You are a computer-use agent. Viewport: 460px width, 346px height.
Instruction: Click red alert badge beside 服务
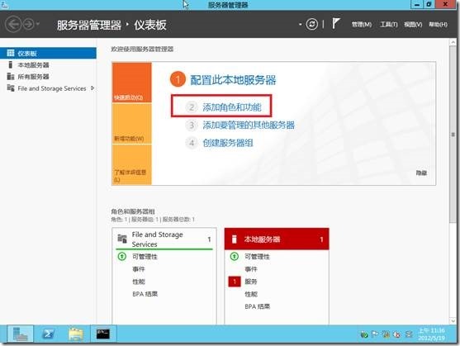click(x=235, y=282)
